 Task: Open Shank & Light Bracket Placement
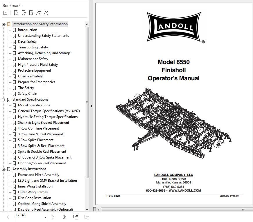pyautogui.click(x=43, y=123)
